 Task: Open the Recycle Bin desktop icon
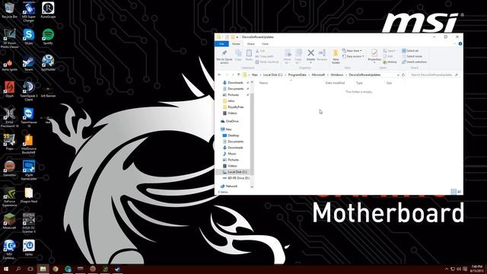(x=9, y=10)
